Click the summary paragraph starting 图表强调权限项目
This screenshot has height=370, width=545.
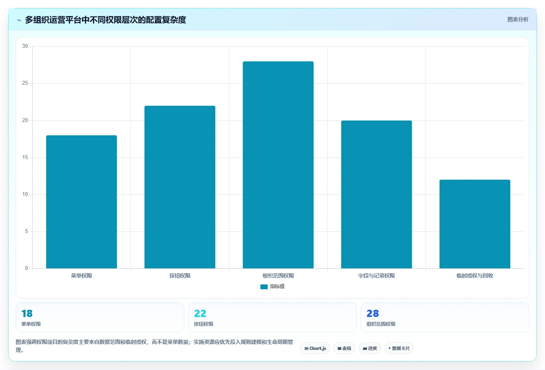click(x=155, y=346)
